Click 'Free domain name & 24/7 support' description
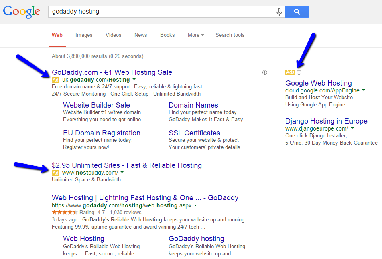Screen dimensions: 382x259 coord(127,87)
